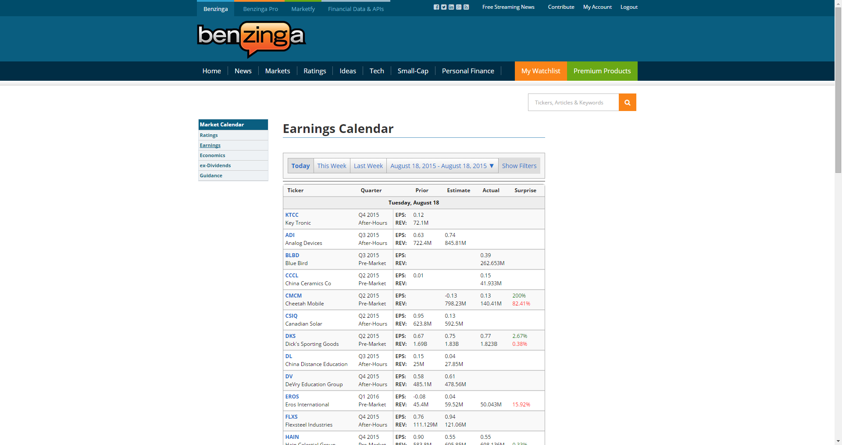This screenshot has width=842, height=445.
Task: Expand Show Filters
Action: 519,166
